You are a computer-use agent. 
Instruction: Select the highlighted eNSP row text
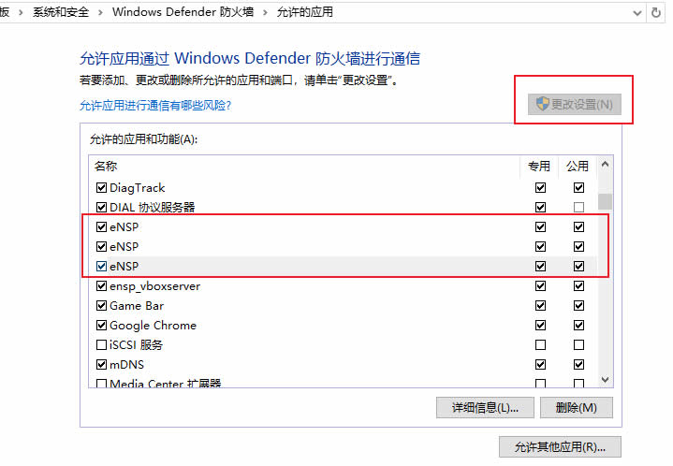coord(124,266)
